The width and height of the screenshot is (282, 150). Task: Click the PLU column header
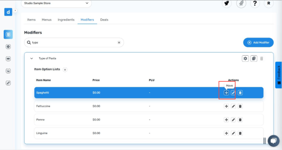pos(152,80)
